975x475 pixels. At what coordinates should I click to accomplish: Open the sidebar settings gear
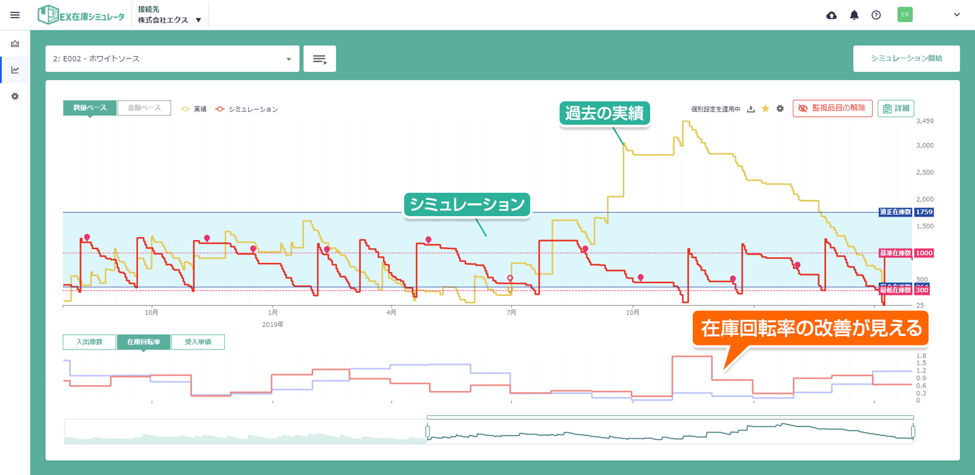[15, 96]
